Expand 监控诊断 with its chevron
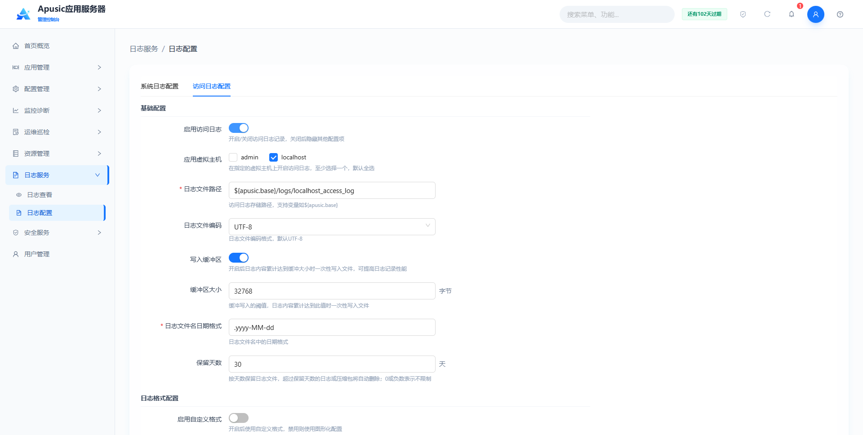The height and width of the screenshot is (435, 863). pos(99,110)
